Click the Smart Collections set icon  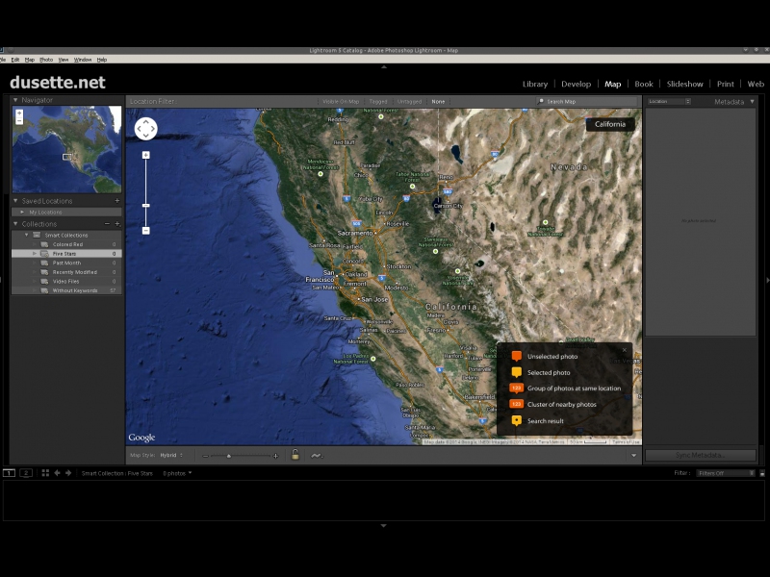pos(37,235)
